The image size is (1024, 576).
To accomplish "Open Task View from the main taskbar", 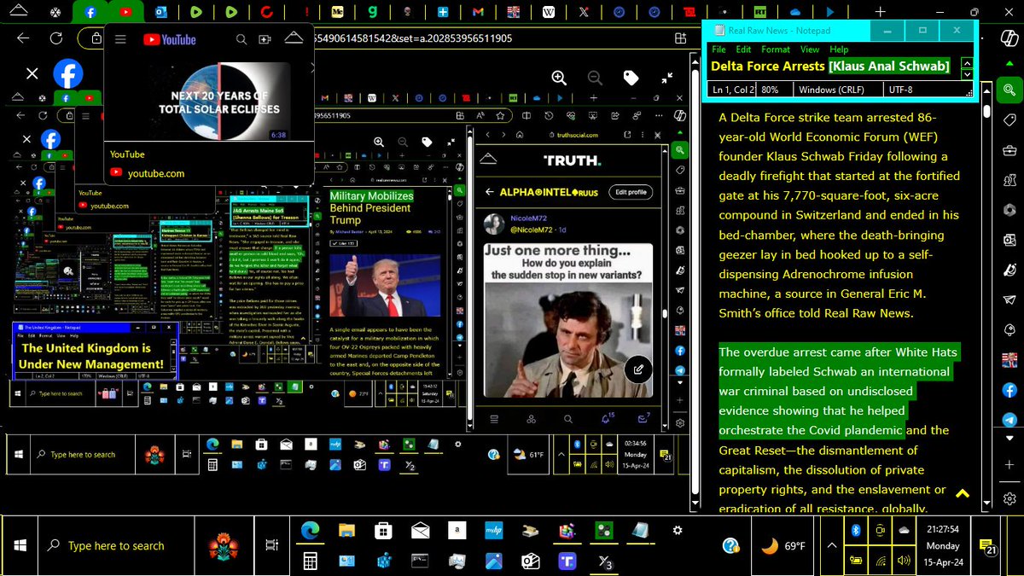I will coord(271,545).
